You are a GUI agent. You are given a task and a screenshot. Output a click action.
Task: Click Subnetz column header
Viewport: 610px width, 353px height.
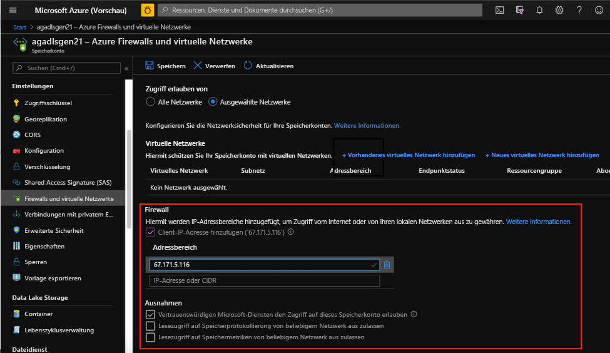(x=253, y=170)
